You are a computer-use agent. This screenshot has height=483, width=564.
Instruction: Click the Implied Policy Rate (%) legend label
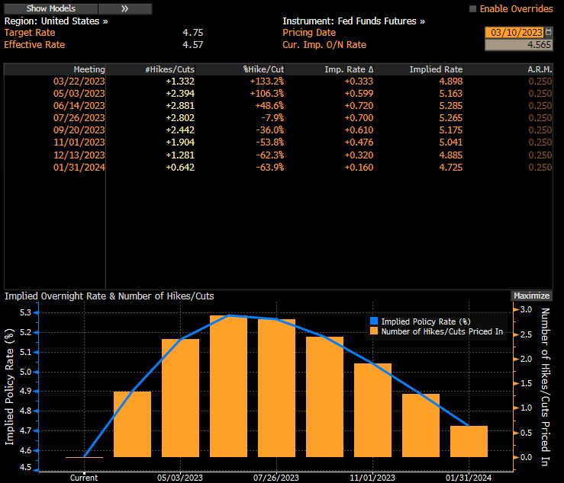point(426,321)
